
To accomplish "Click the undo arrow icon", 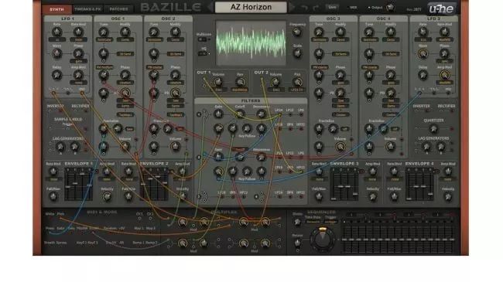I will click(x=304, y=8).
